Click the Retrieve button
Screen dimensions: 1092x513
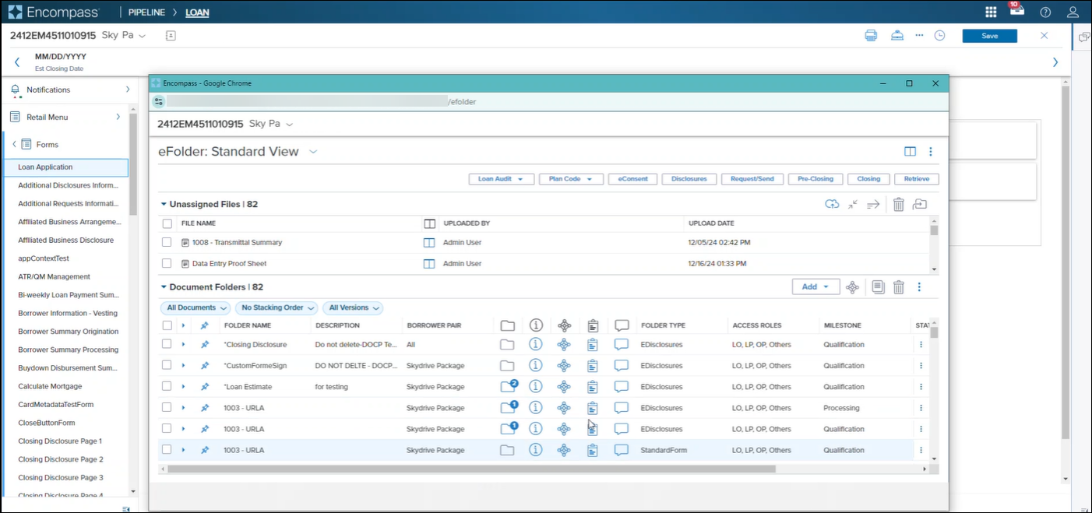[x=917, y=179]
